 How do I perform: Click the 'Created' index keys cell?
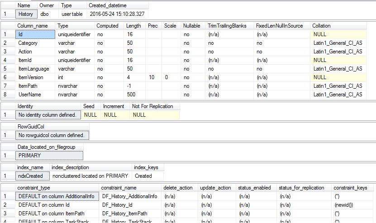coord(148,176)
